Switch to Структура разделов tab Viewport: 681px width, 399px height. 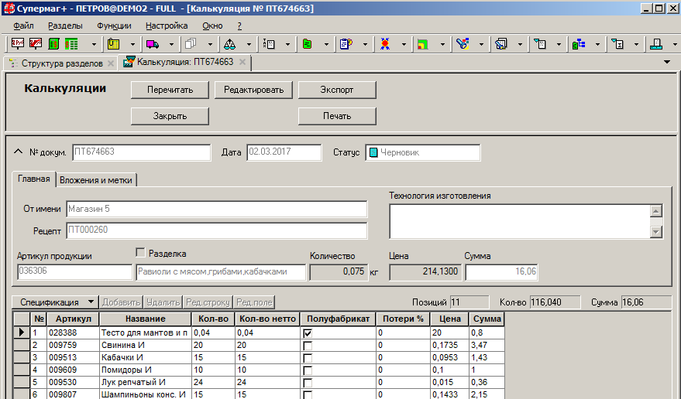[x=62, y=63]
